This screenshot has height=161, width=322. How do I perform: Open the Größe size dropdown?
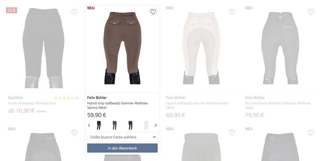(x=122, y=137)
